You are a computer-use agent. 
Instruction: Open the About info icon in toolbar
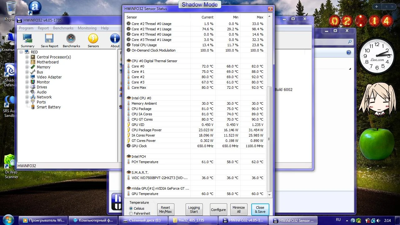pos(115,38)
